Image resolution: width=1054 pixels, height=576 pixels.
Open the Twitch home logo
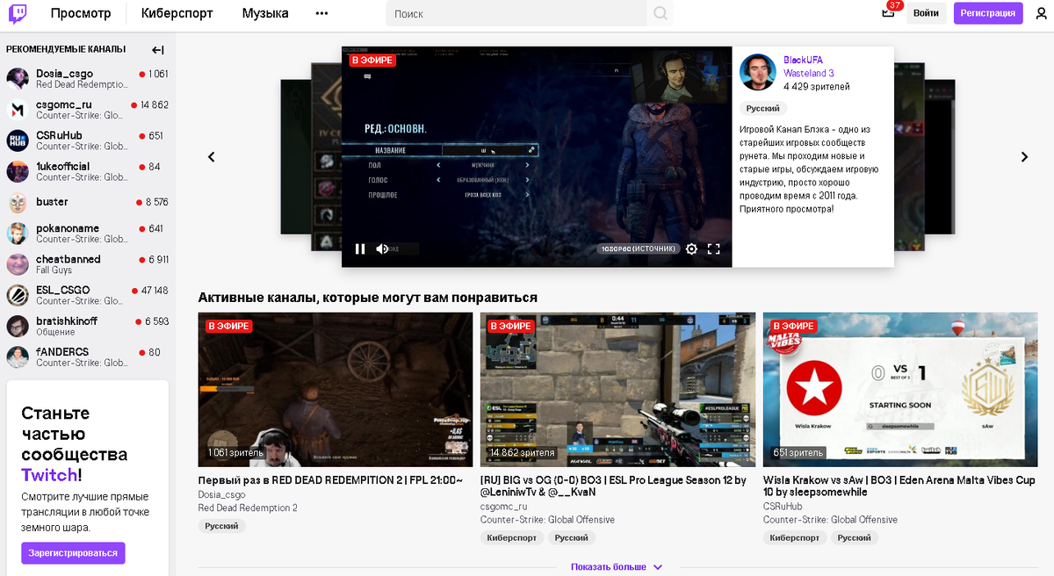point(18,13)
